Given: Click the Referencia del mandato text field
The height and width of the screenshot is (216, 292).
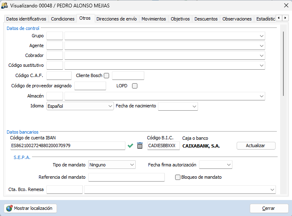Looking at the screenshot, I should [x=126, y=177].
